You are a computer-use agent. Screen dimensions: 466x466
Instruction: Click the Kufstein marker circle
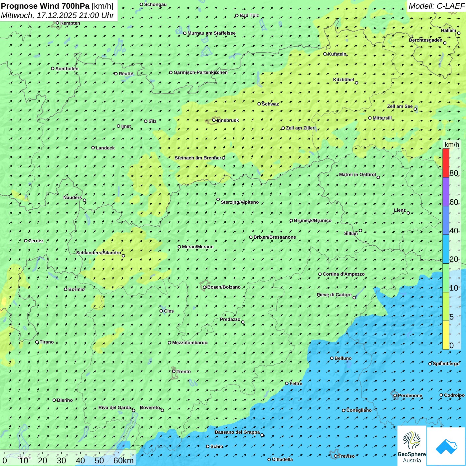(325, 54)
